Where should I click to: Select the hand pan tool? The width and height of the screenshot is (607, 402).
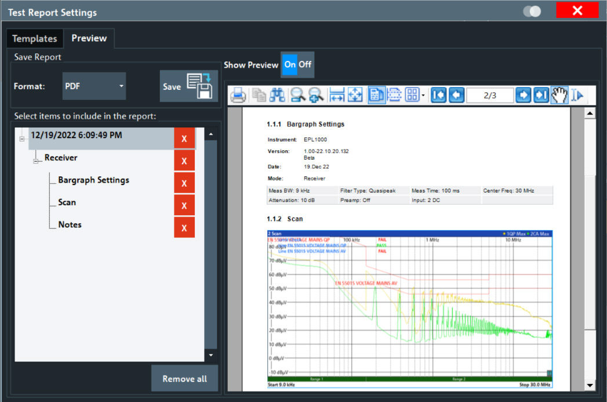[x=558, y=95]
